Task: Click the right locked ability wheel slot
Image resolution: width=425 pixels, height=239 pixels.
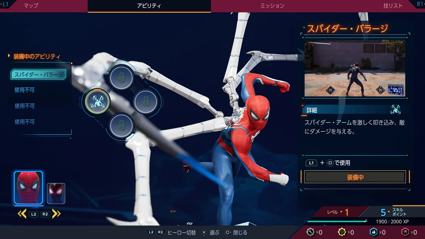Action: point(146,101)
